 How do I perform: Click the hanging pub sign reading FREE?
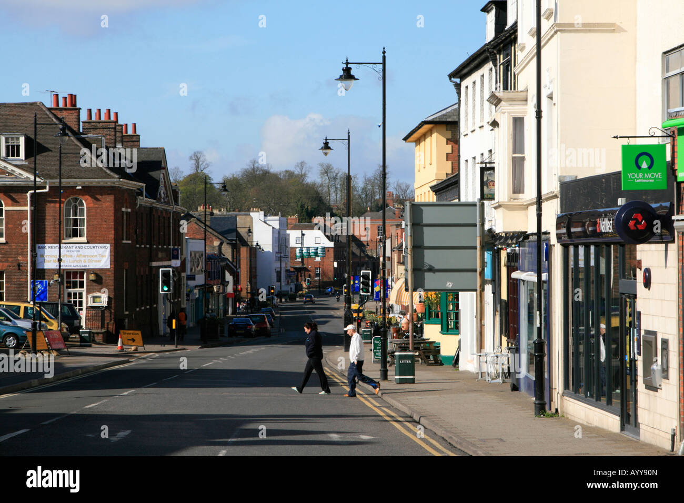pyautogui.click(x=488, y=182)
